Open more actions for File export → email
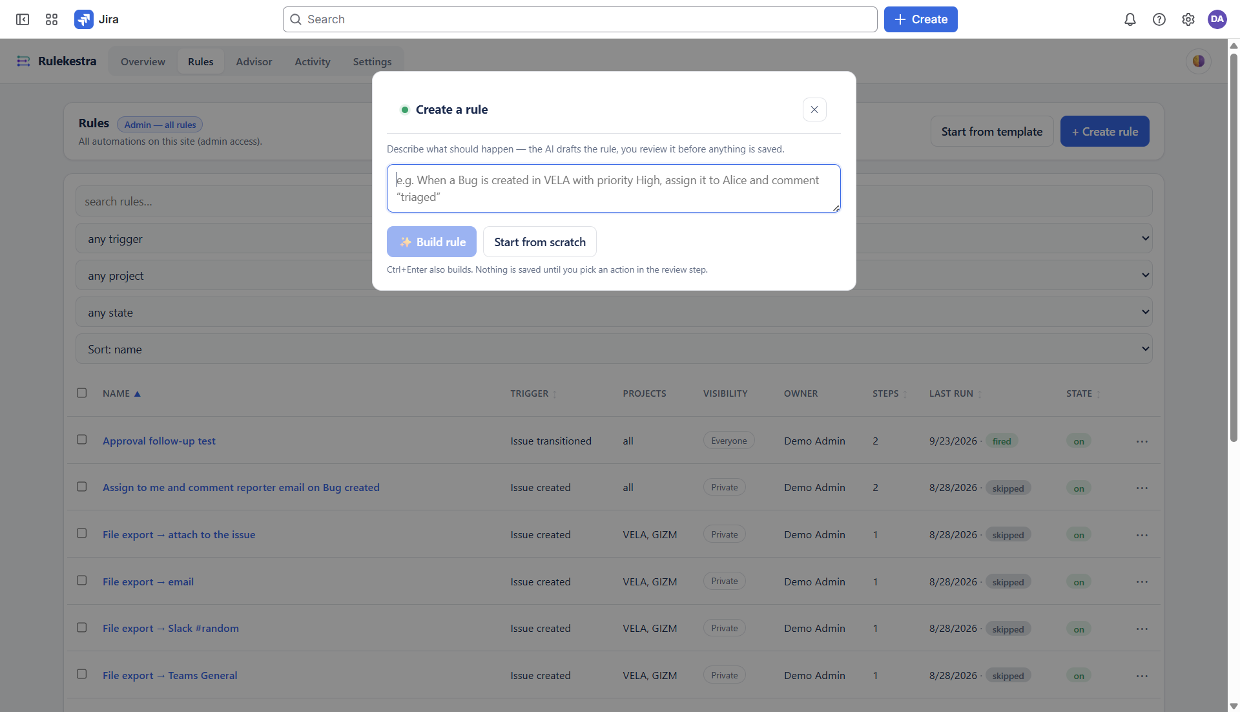 (1142, 581)
